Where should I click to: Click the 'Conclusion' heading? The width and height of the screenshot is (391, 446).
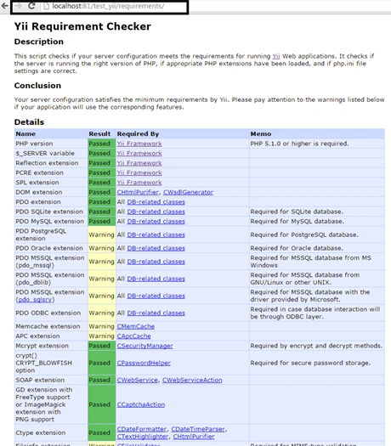37,86
